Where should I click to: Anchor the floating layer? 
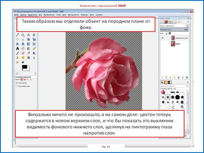183,78
